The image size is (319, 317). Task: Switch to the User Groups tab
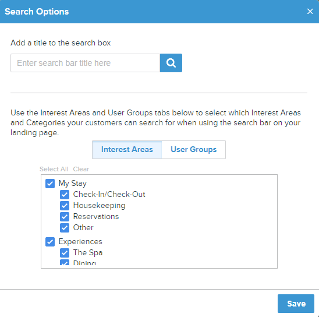pos(193,150)
